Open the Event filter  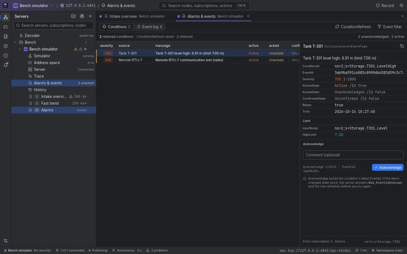coord(389,27)
